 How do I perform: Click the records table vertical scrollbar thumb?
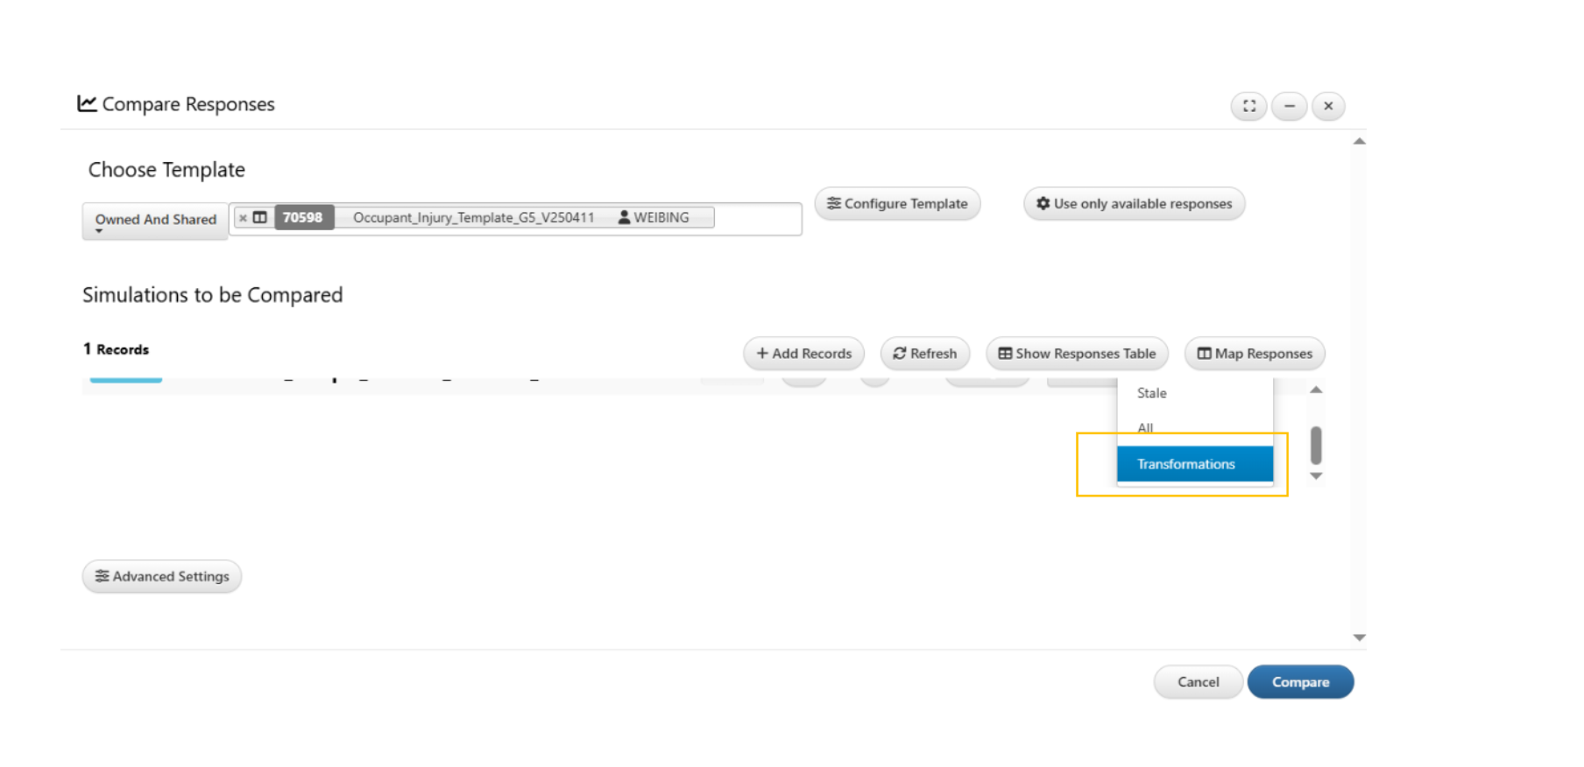point(1316,445)
